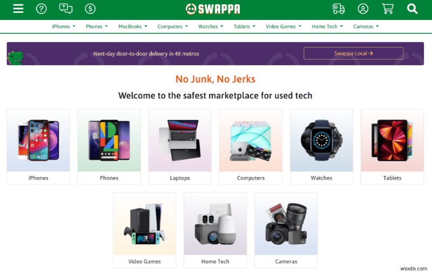The width and height of the screenshot is (432, 273).
Task: Expand the MacBooks dropdown menu
Action: coord(132,26)
